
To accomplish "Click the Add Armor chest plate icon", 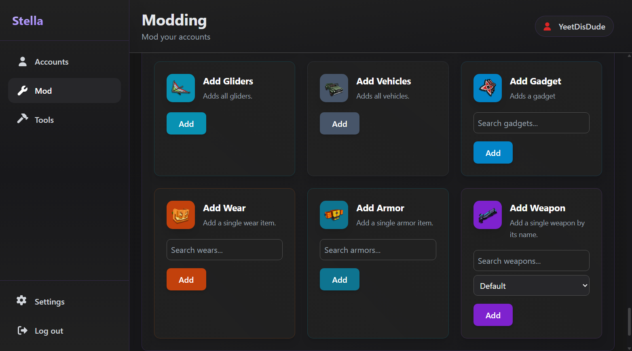I will tap(334, 215).
